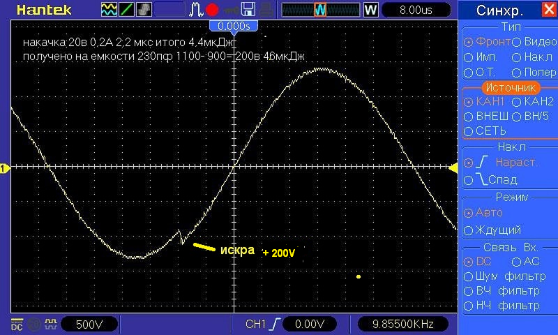This screenshot has width=558, height=335.
Task: Click the grayed-out printer icon
Action: 266,10
